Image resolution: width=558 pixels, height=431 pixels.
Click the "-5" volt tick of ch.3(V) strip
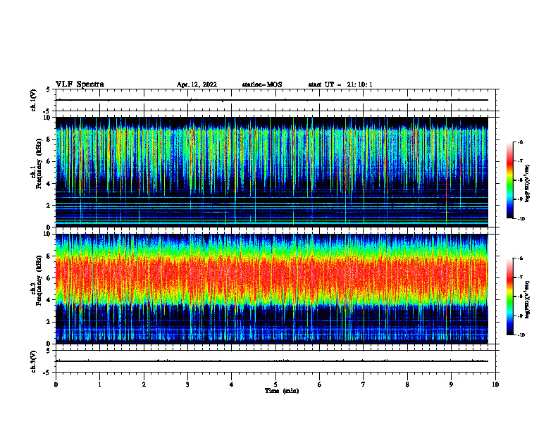[x=47, y=373]
